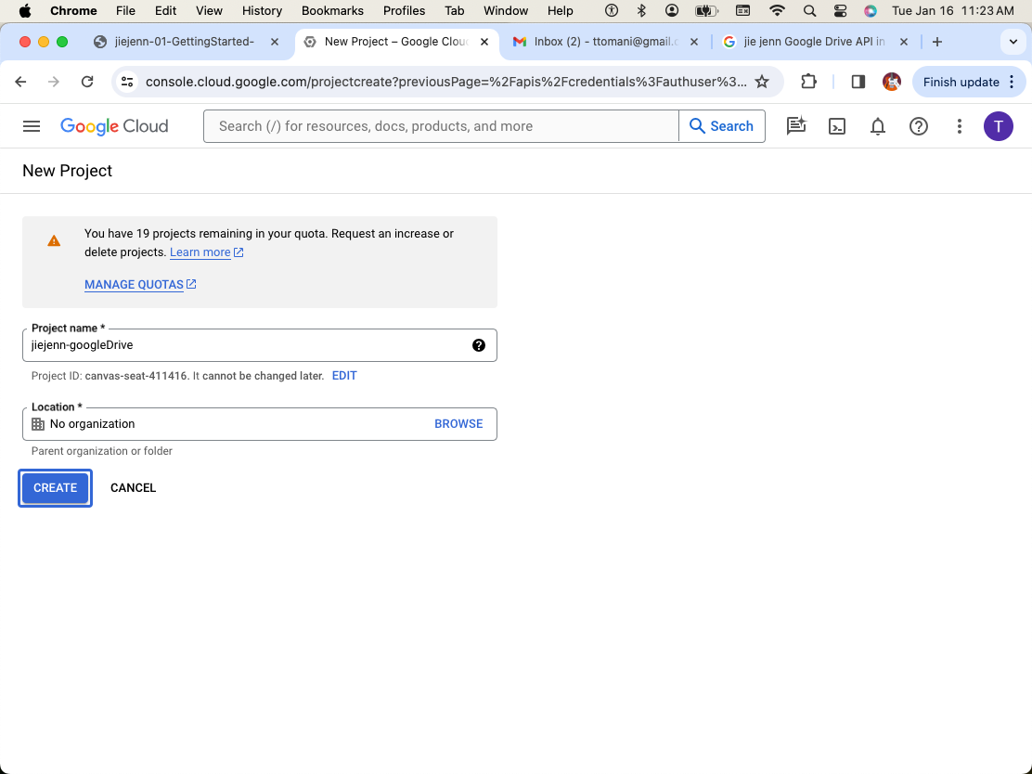Open the help question mark menu
Screen dimensions: 1032x774
point(919,126)
